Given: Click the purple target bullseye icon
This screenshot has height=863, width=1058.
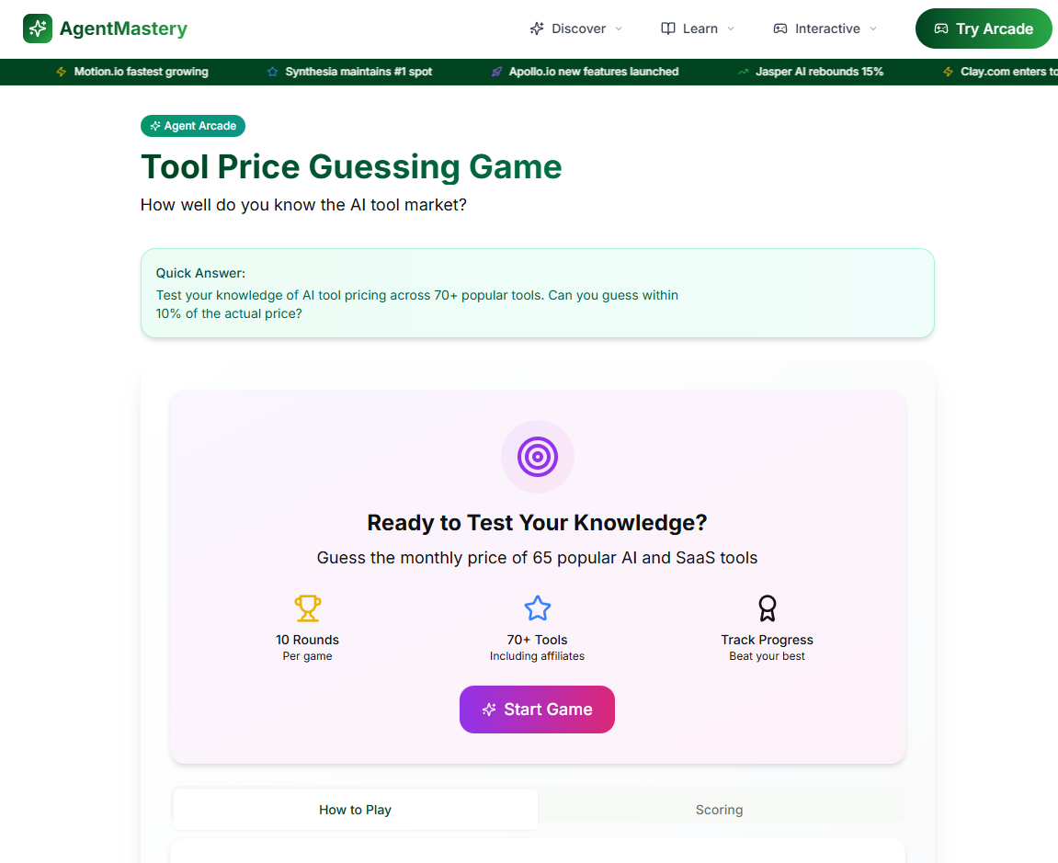Looking at the screenshot, I should [537, 457].
